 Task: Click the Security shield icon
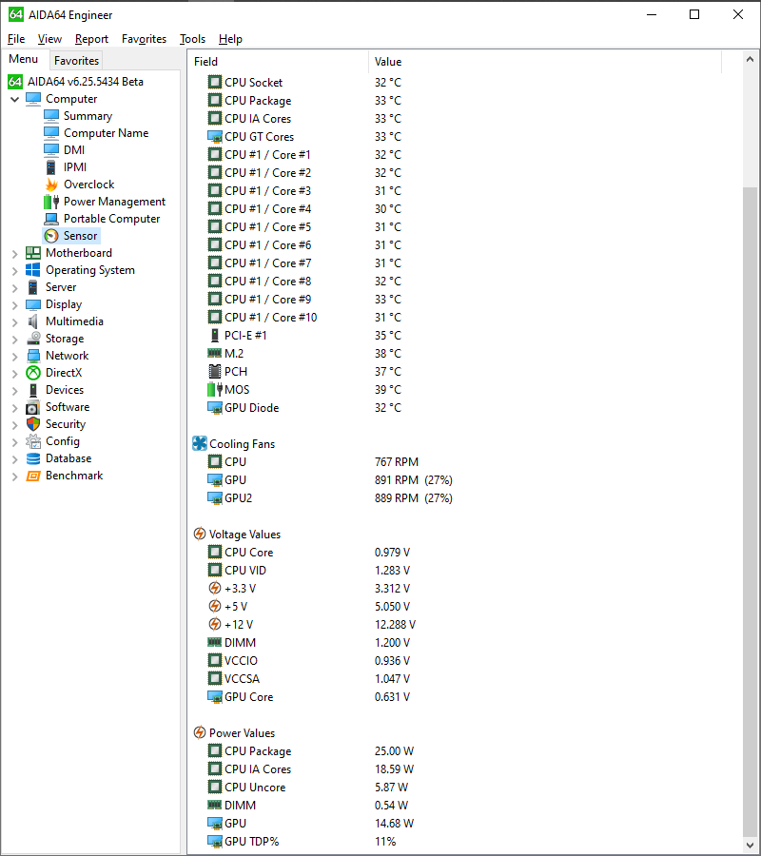[x=33, y=424]
